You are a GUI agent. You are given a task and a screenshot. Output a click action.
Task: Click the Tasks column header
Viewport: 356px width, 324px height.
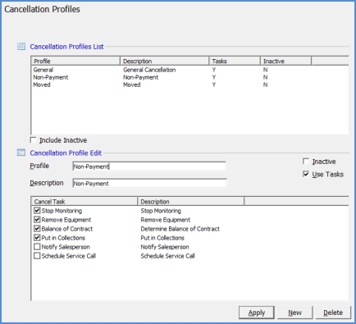pyautogui.click(x=235, y=61)
